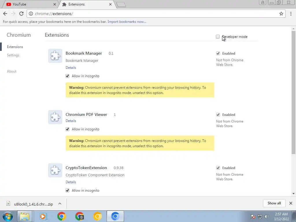The image size is (296, 222).
Task: Click Show all downloads button
Action: point(274,203)
